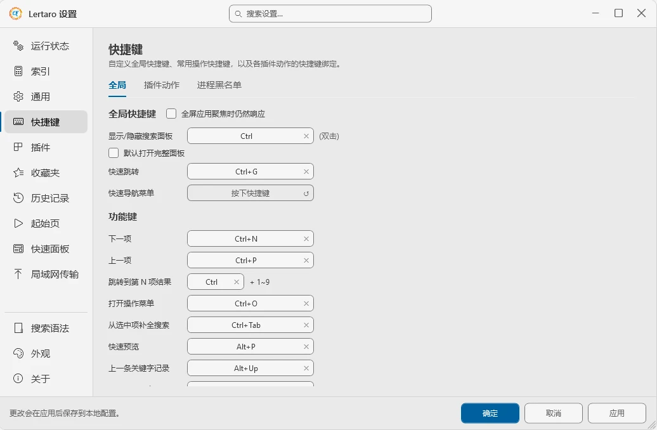Open the 进程黑名单 tab

pyautogui.click(x=219, y=85)
